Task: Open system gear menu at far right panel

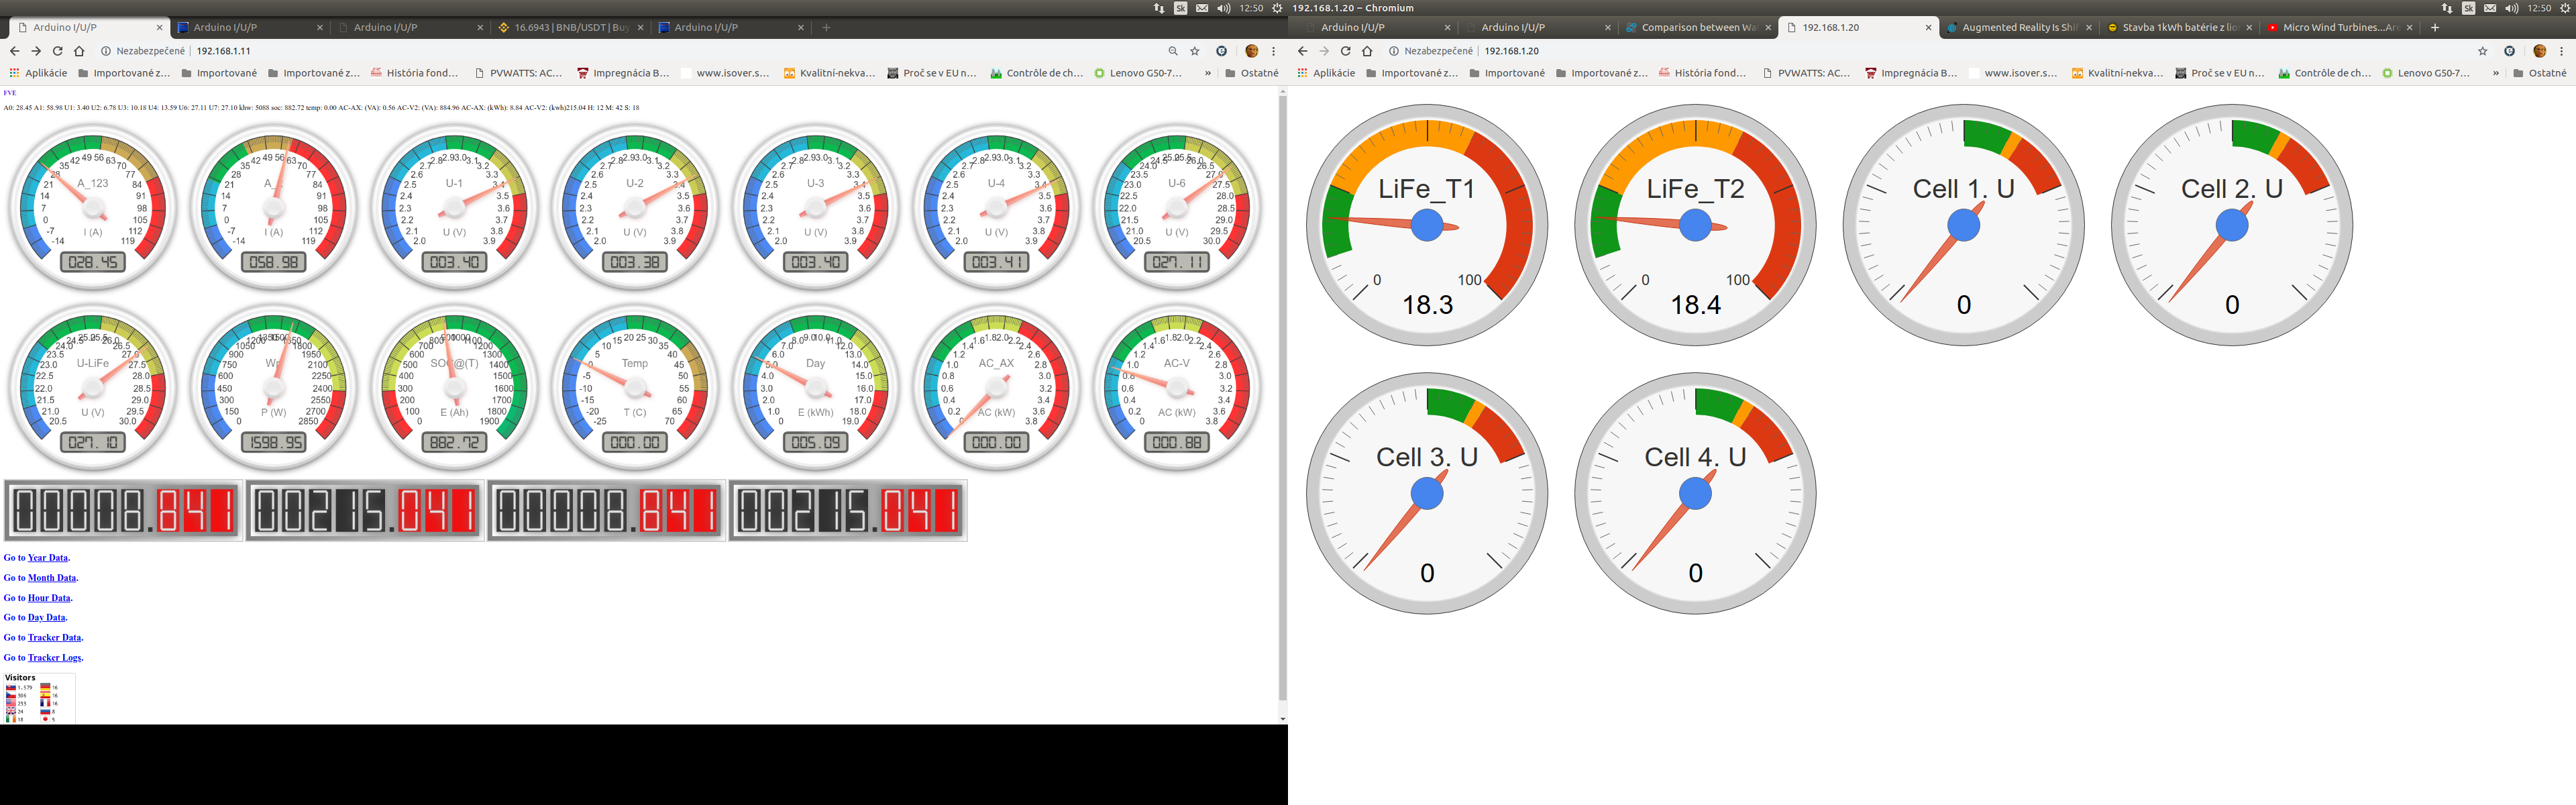Action: point(2565,8)
